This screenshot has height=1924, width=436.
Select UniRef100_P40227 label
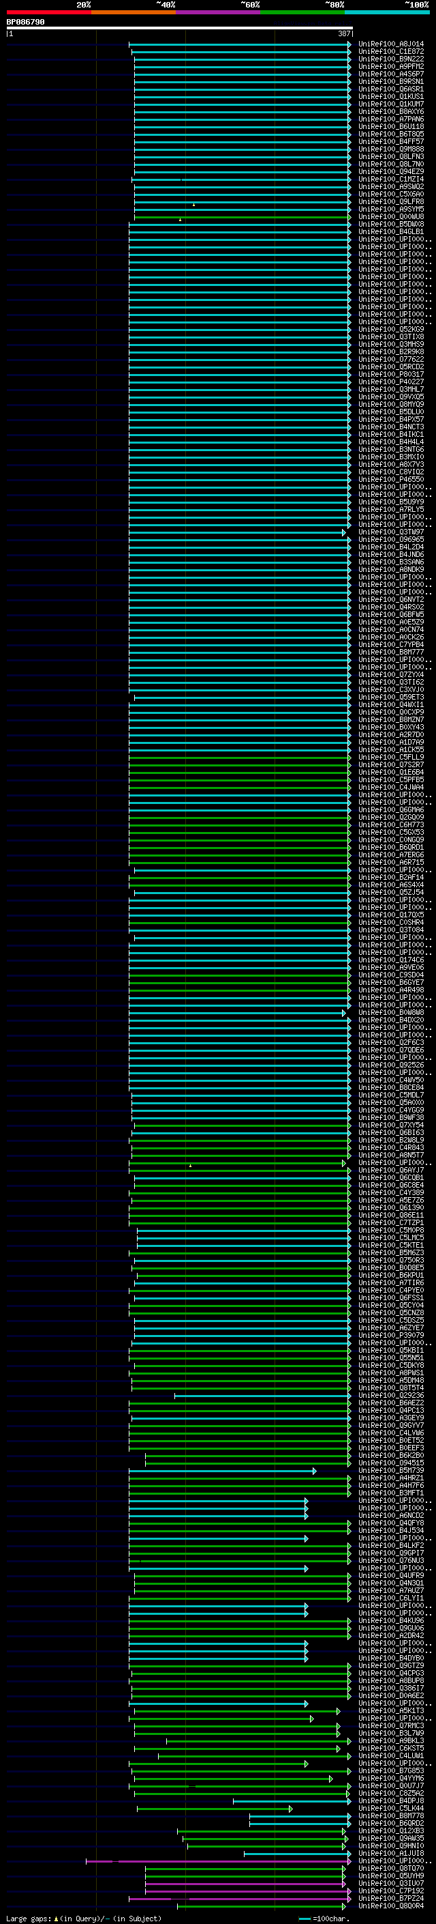[391, 382]
